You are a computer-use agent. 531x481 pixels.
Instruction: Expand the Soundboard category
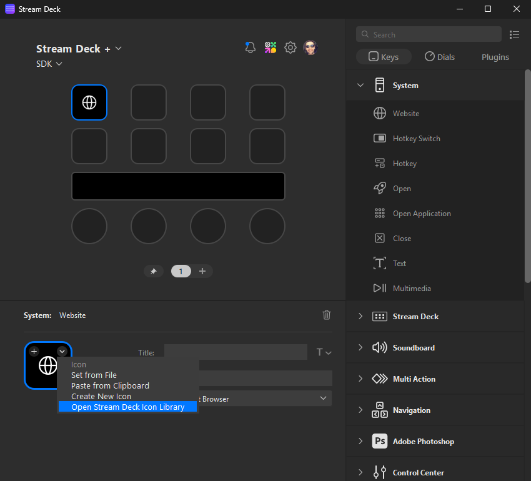click(x=360, y=348)
